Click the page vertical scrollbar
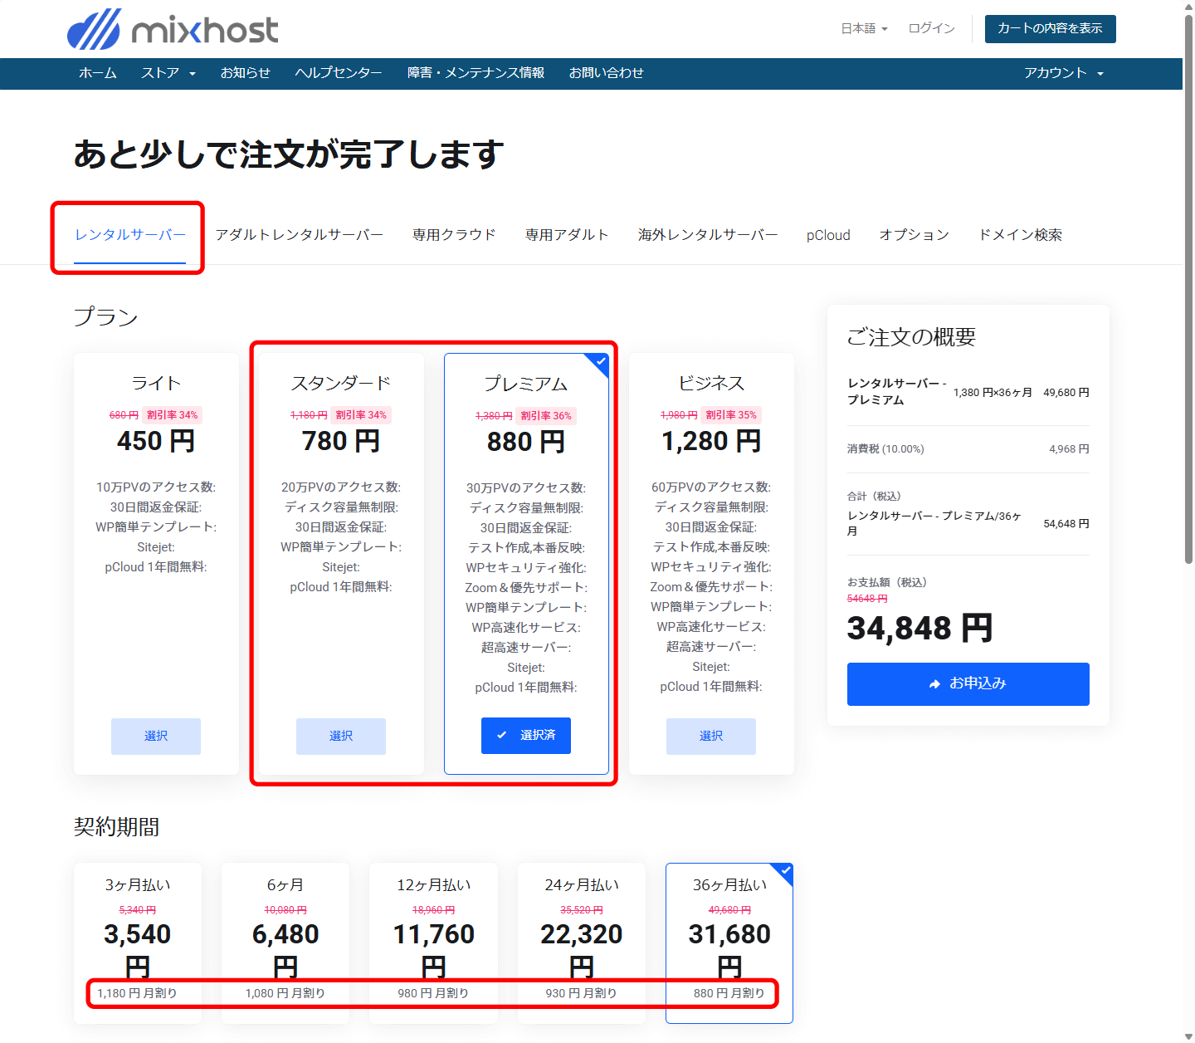Screen dimensions: 1195x1043 [1188, 332]
